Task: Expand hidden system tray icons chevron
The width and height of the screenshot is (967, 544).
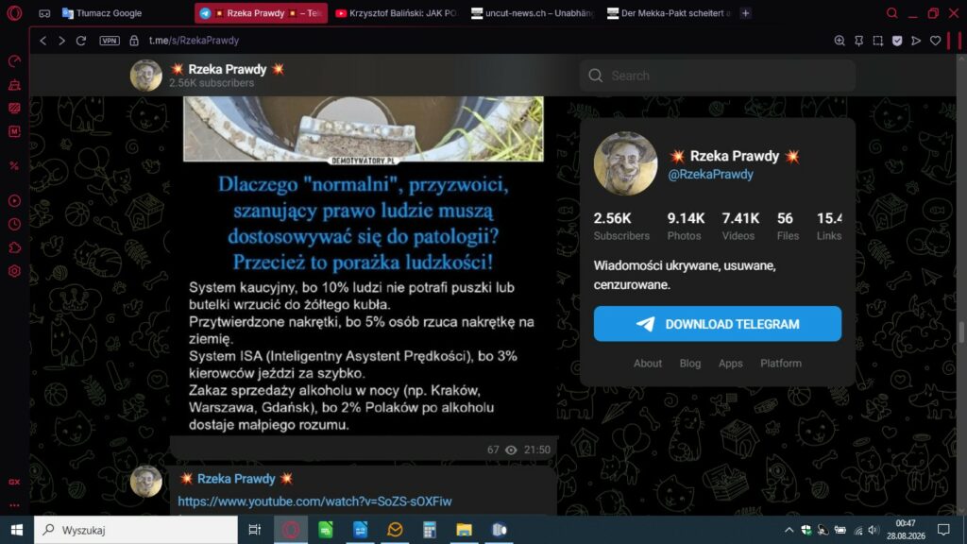Action: tap(789, 530)
